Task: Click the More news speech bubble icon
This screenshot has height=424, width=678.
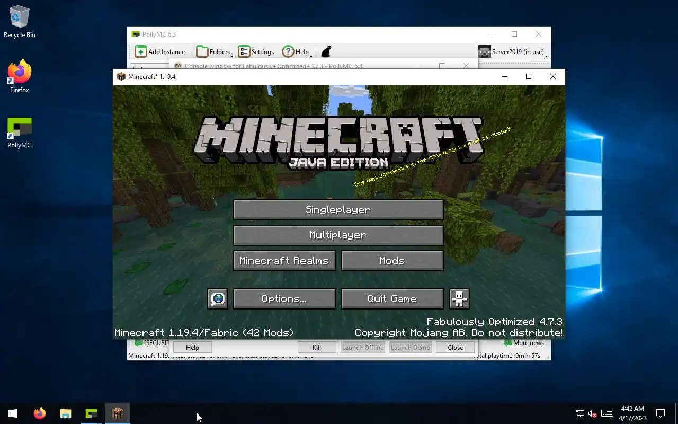Action: pyautogui.click(x=507, y=343)
